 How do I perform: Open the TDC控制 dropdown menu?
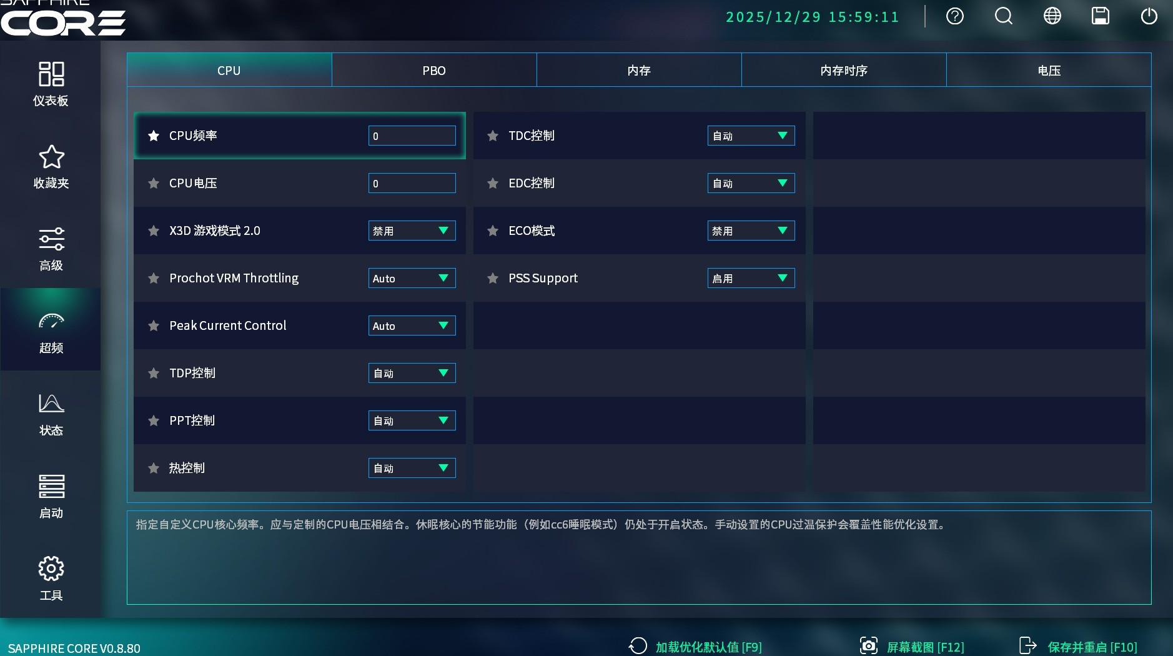[751, 136]
